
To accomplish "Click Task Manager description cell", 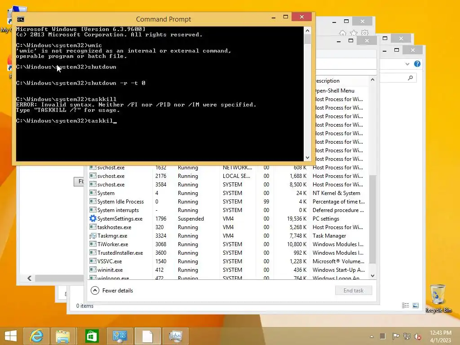I will click(329, 235).
